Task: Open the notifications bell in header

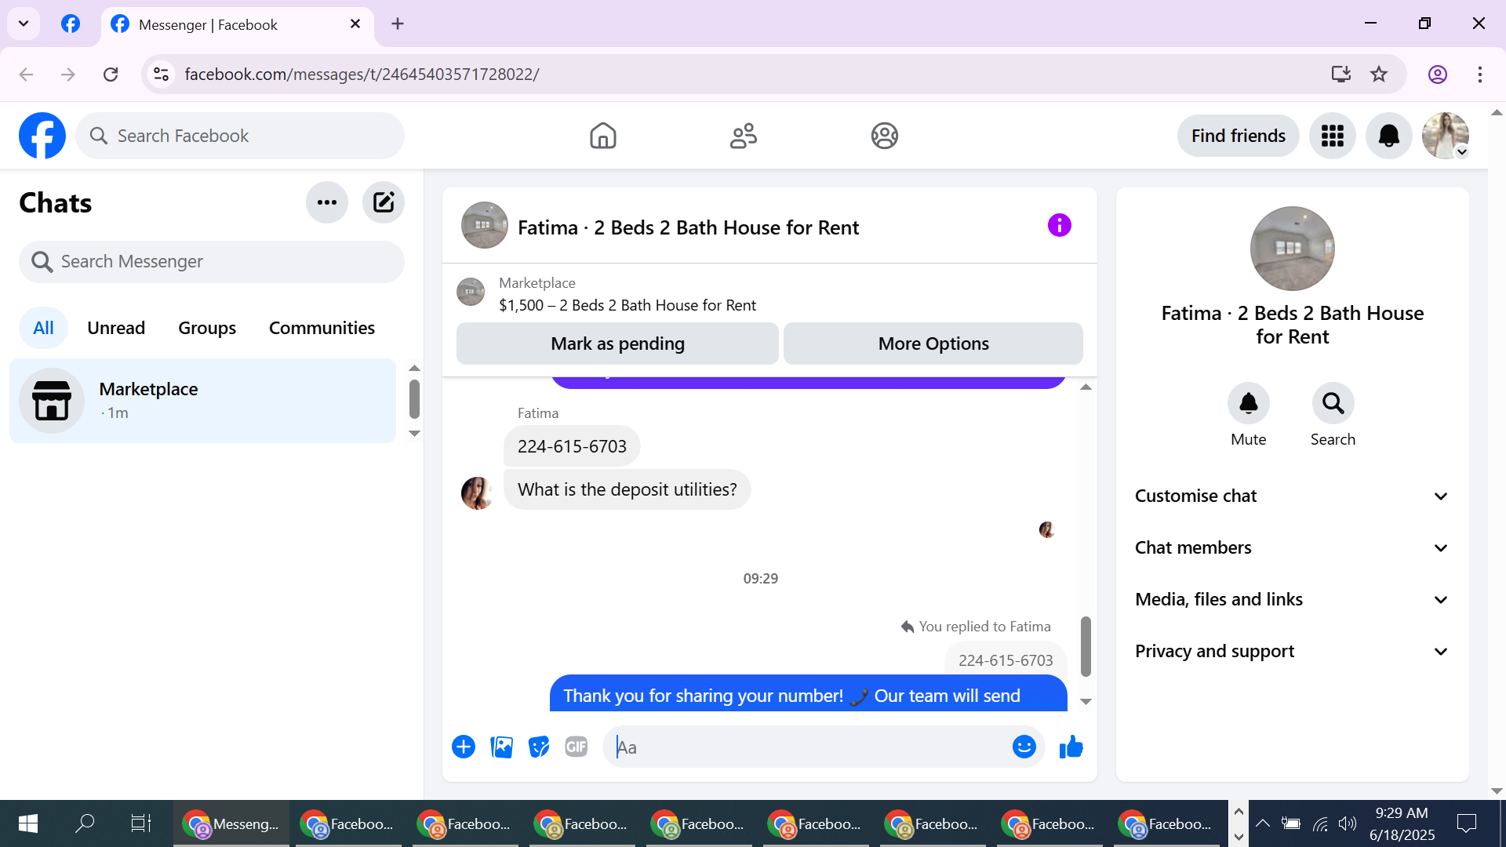Action: [x=1389, y=136]
